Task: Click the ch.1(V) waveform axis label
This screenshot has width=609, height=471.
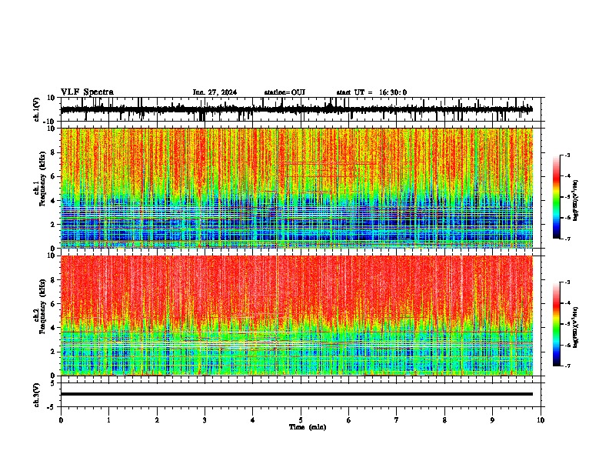Action: point(37,109)
